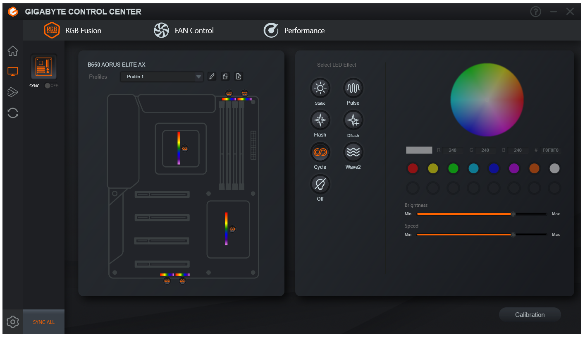Click the Gigabyte logo icon
The image size is (585, 338).
point(13,12)
